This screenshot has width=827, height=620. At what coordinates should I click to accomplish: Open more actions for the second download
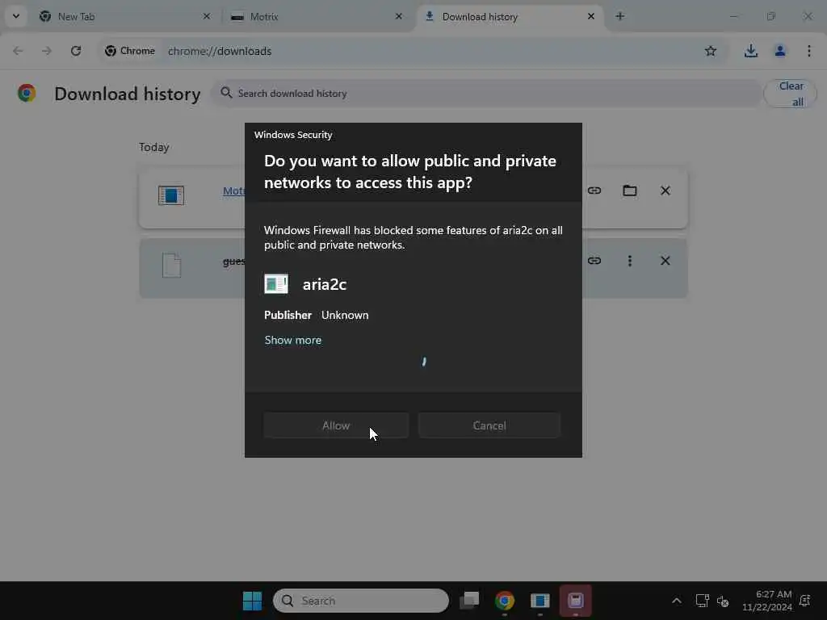630,261
